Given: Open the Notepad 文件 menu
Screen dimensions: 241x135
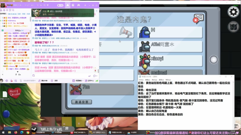Looking at the screenshot, I should [141, 80].
